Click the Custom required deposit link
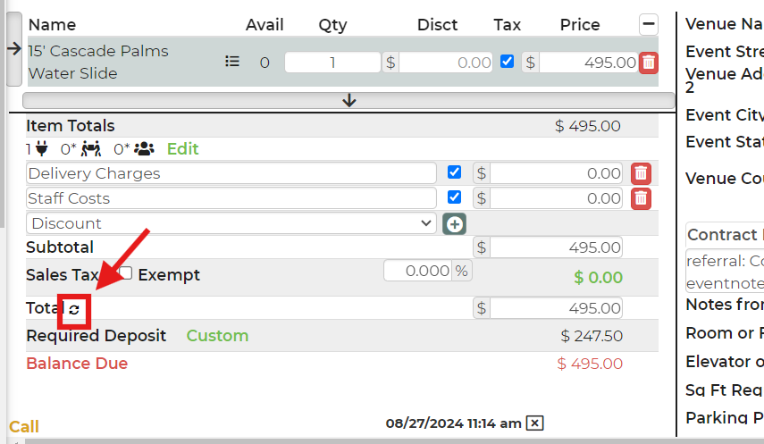Viewport: 764px width, 444px height. (x=217, y=336)
